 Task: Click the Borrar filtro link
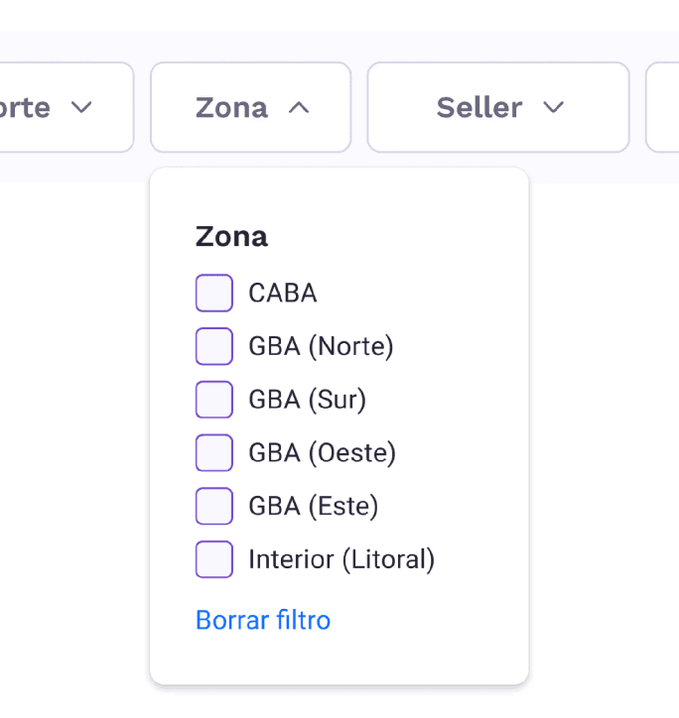coord(263,621)
